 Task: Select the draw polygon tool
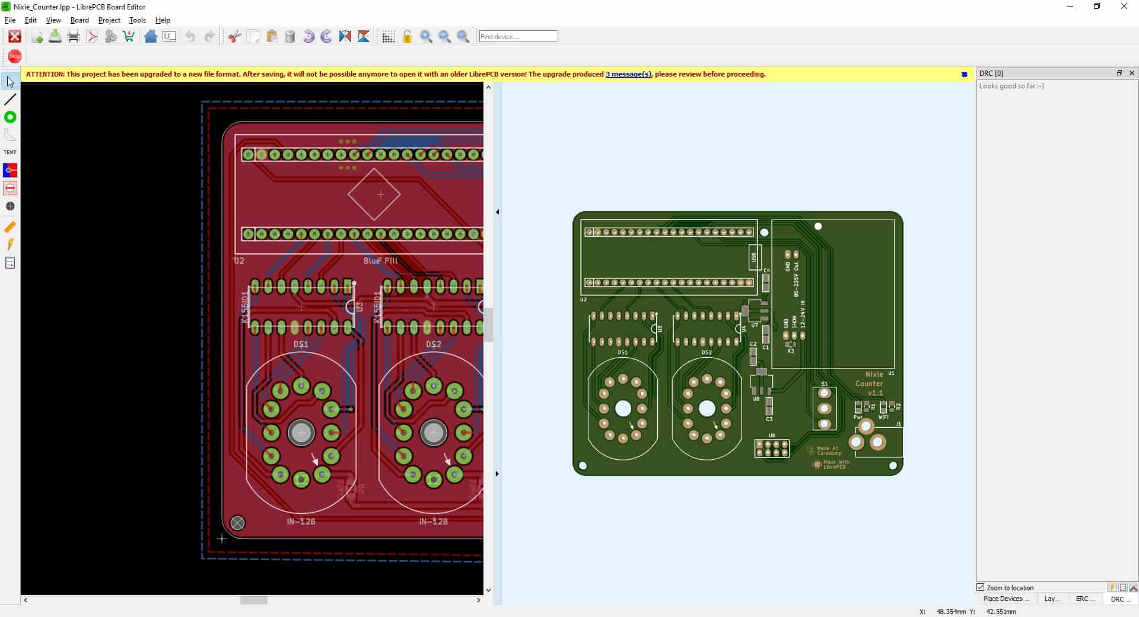coord(9,134)
